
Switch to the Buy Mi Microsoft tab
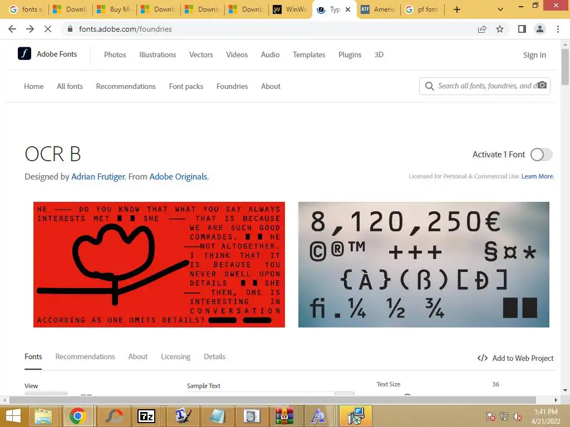click(x=114, y=9)
